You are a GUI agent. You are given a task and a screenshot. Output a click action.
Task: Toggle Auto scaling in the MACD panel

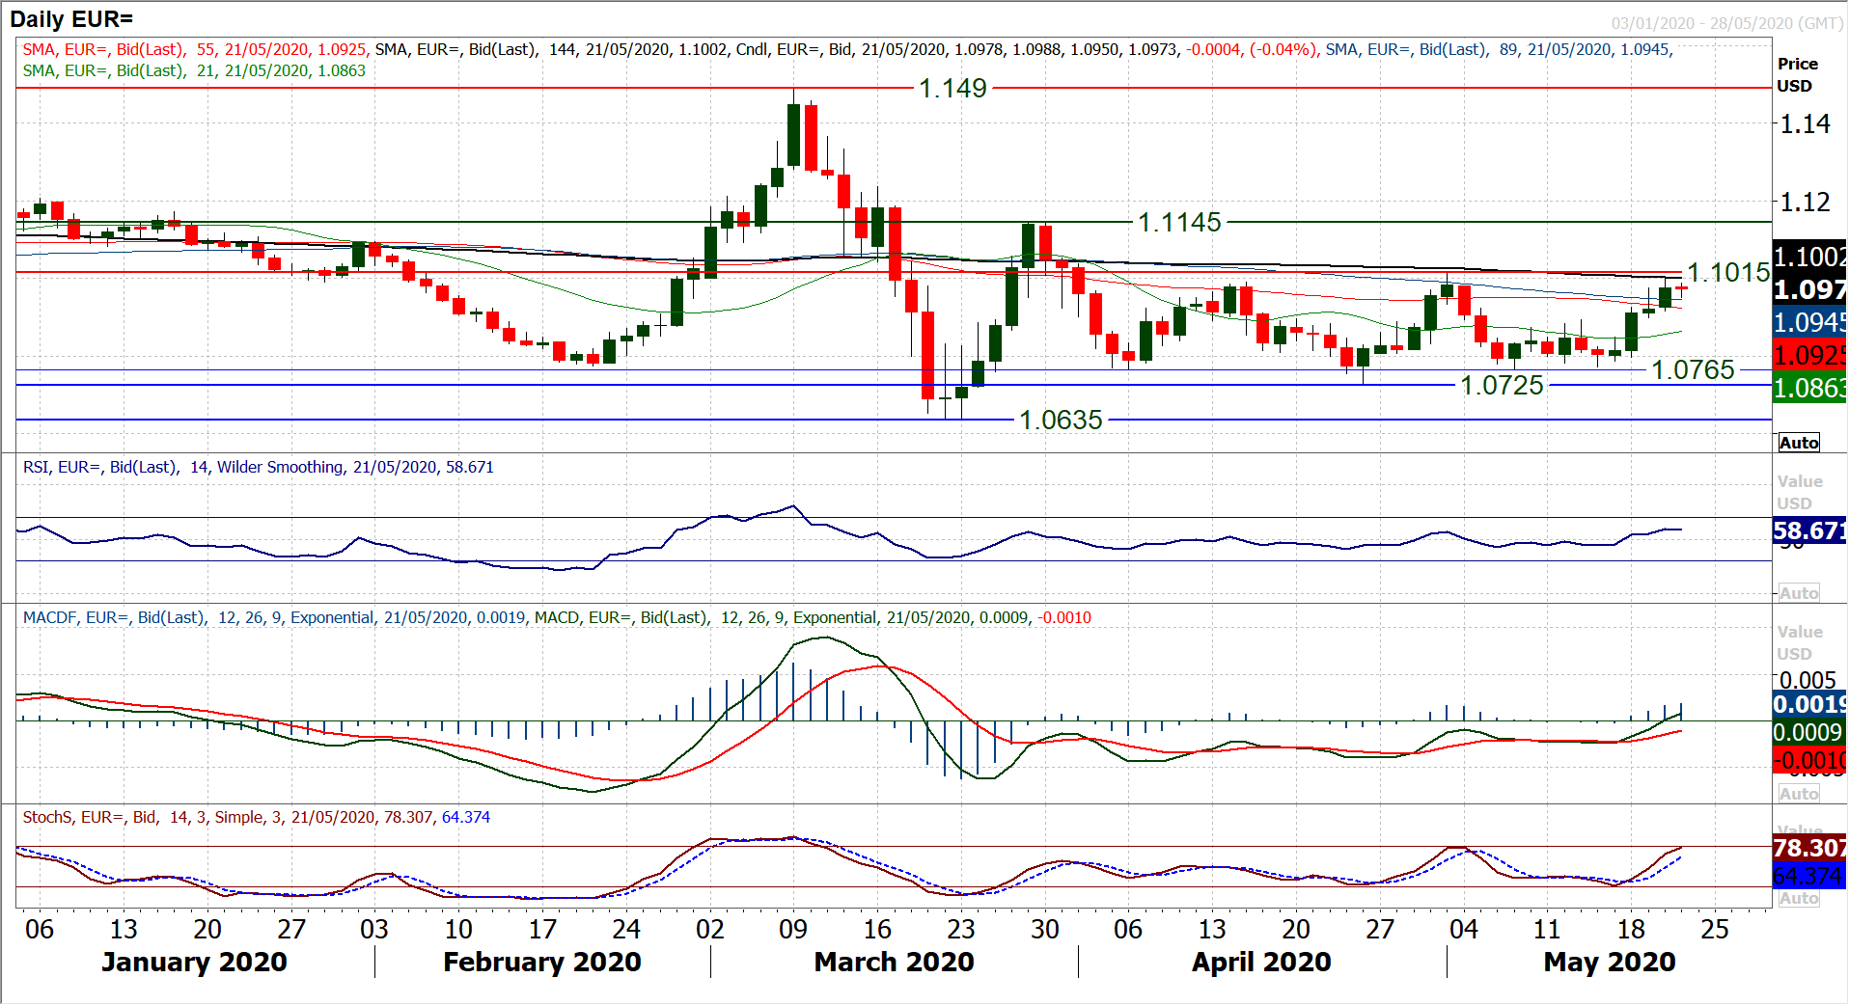pyautogui.click(x=1799, y=794)
